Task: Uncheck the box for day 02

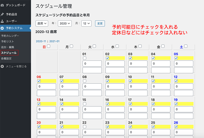Action: coord(107,58)
